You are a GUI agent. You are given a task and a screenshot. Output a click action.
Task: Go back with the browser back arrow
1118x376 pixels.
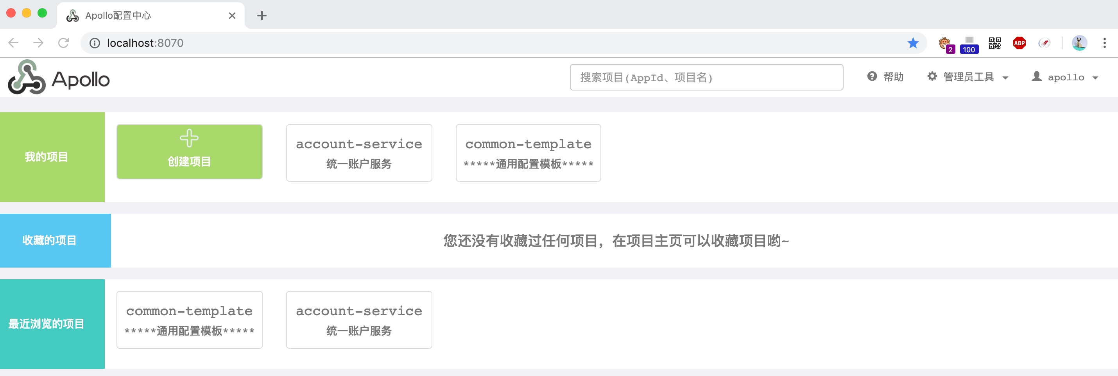point(13,43)
